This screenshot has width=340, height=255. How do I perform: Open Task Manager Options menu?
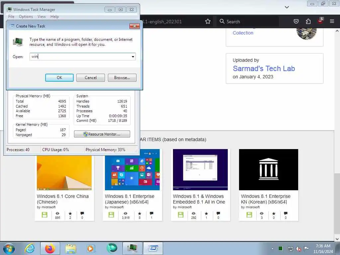coord(26,17)
